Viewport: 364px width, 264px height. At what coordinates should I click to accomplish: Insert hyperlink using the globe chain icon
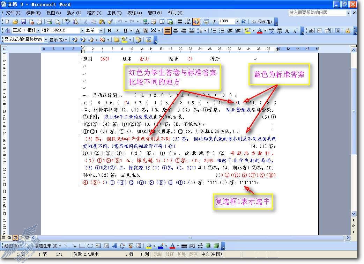[x=146, y=22]
